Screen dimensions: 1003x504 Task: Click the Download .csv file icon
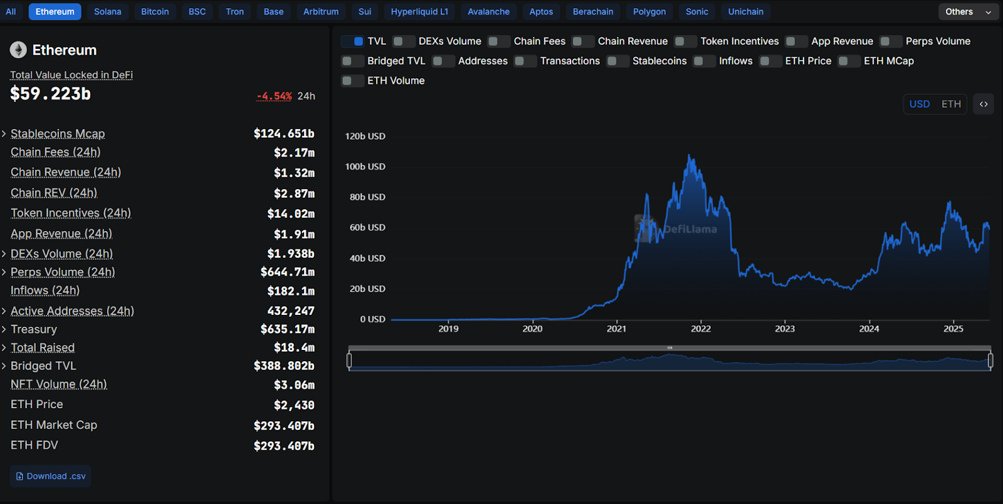point(19,476)
